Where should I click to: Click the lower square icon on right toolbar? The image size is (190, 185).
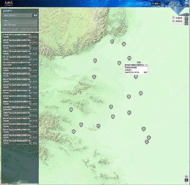(187, 23)
